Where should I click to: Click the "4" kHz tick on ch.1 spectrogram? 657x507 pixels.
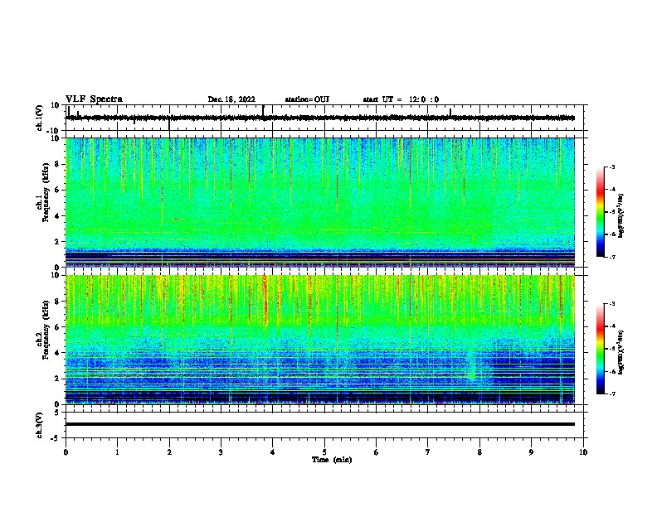(57, 216)
